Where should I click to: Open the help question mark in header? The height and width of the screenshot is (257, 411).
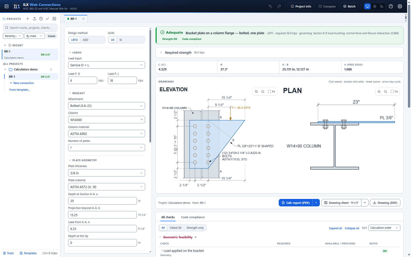click(391, 6)
